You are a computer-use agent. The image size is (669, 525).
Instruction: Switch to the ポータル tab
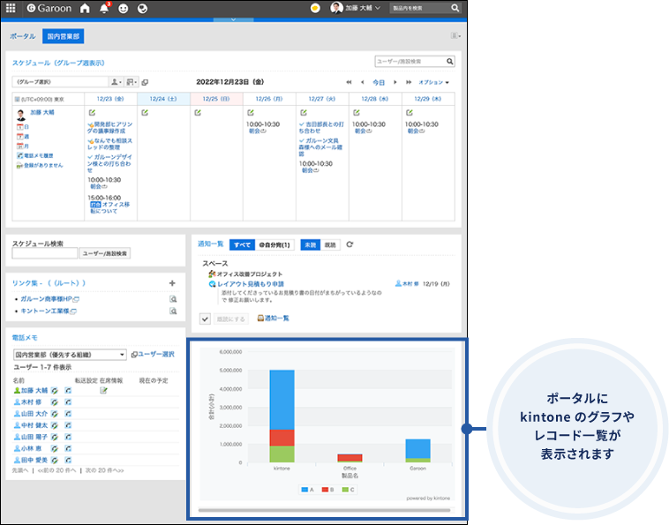[x=23, y=36]
